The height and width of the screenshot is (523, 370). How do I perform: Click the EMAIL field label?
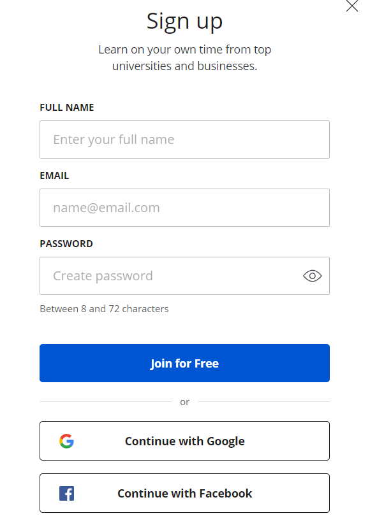pos(54,175)
